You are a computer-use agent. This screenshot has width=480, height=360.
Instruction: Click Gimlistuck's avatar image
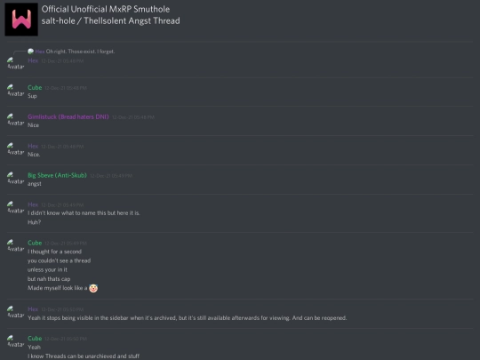point(16,120)
